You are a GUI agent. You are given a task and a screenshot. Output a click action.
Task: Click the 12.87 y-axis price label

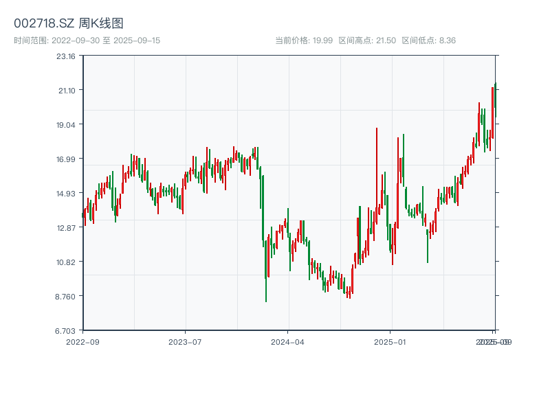click(x=66, y=227)
